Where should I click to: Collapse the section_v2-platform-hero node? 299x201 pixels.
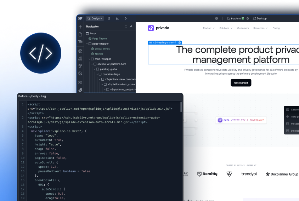tap(92, 64)
